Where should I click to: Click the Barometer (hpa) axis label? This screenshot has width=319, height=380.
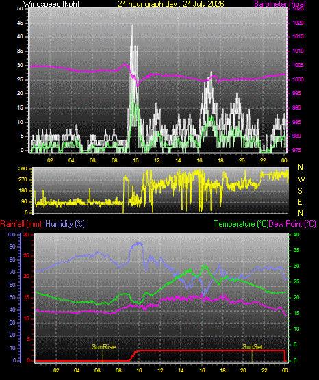click(x=280, y=4)
